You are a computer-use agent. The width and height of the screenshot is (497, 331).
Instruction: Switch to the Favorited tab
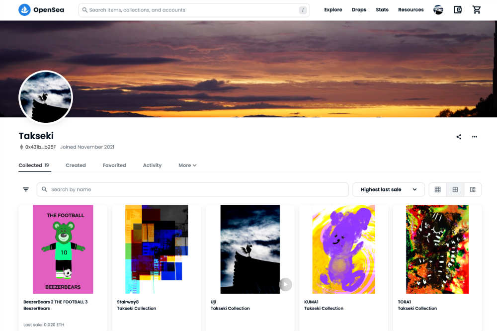point(114,165)
